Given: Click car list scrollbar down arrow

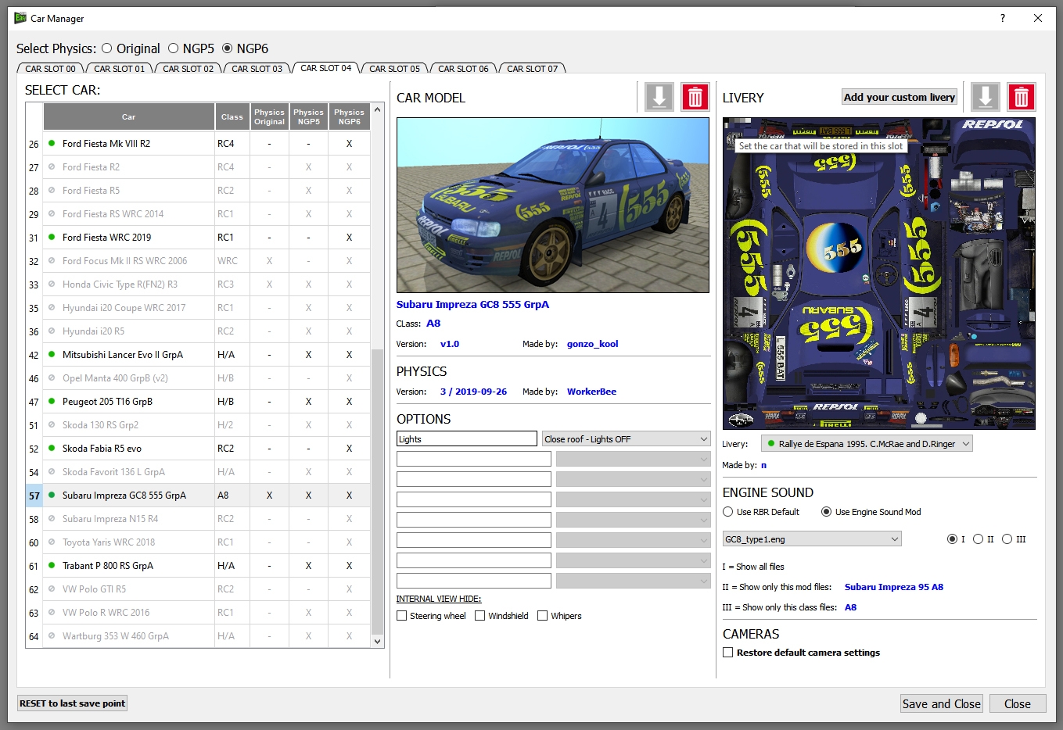Looking at the screenshot, I should (378, 642).
